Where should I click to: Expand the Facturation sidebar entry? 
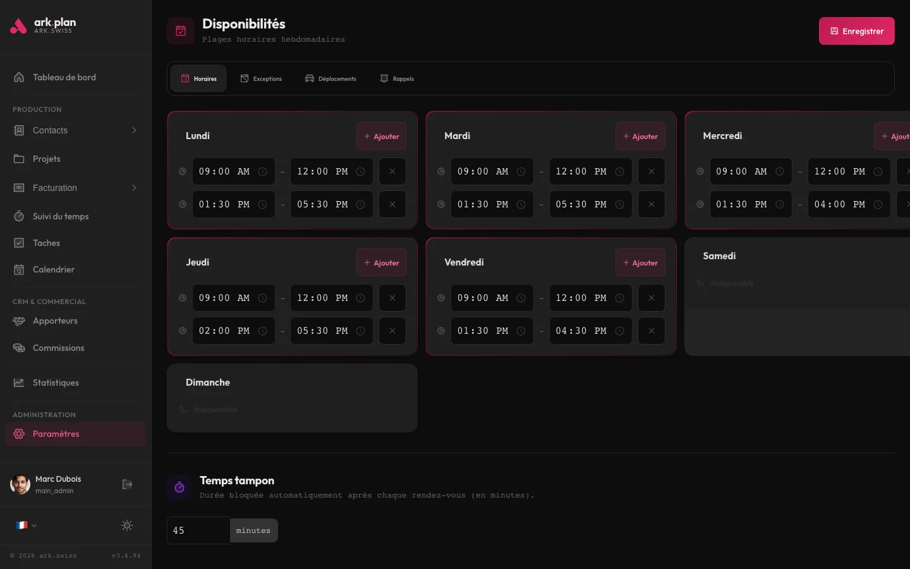(x=134, y=188)
